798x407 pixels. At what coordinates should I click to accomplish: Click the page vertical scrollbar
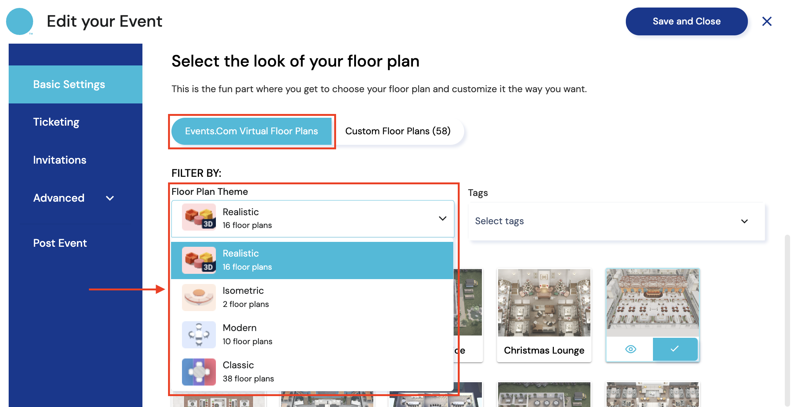click(787, 320)
